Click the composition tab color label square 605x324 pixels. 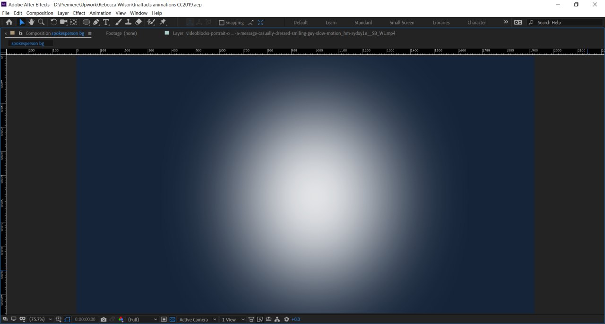(13, 33)
